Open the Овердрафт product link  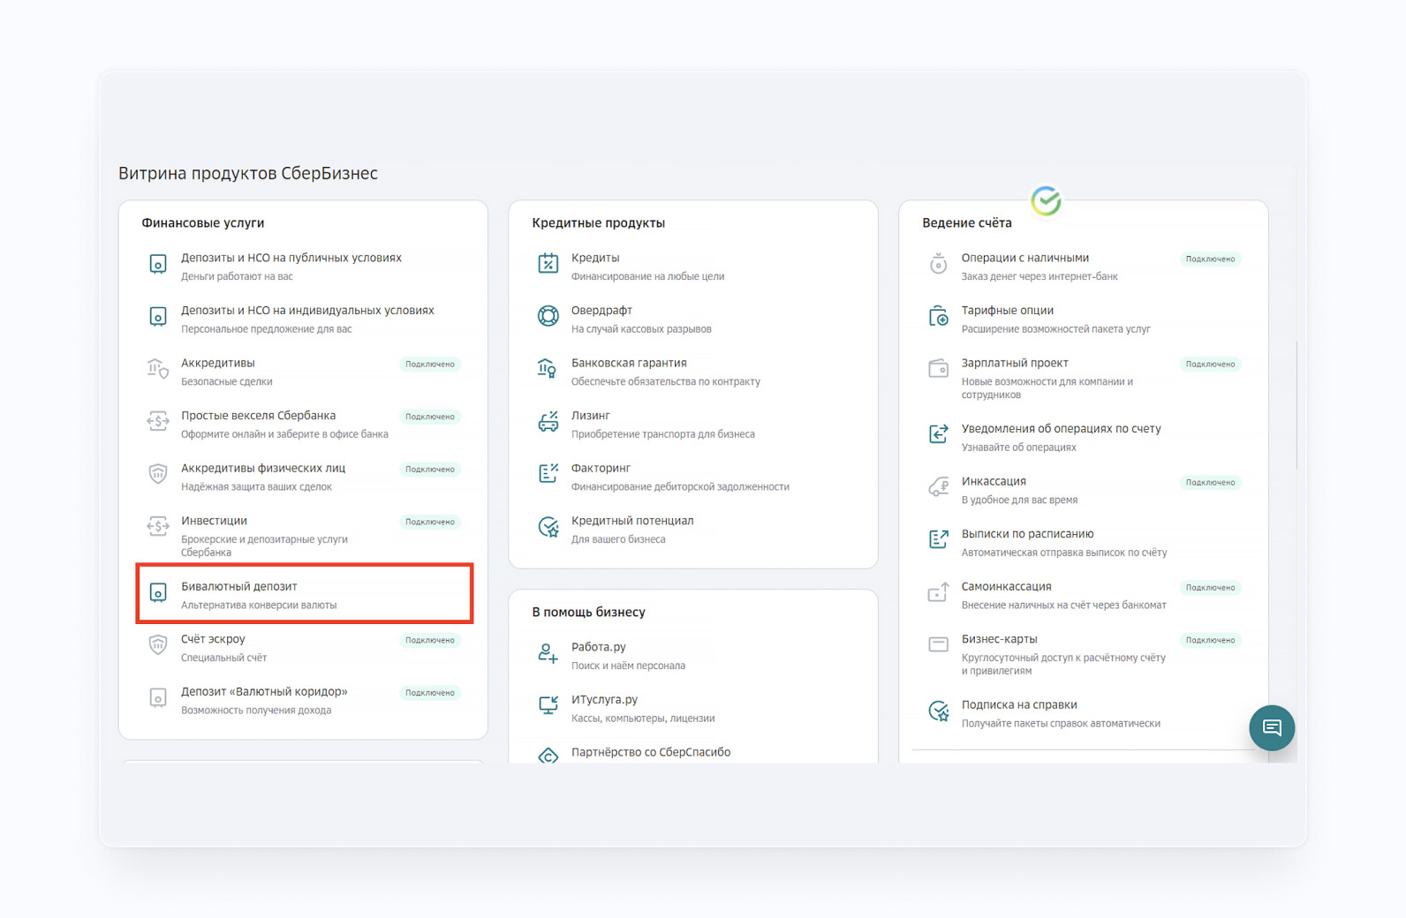point(601,311)
